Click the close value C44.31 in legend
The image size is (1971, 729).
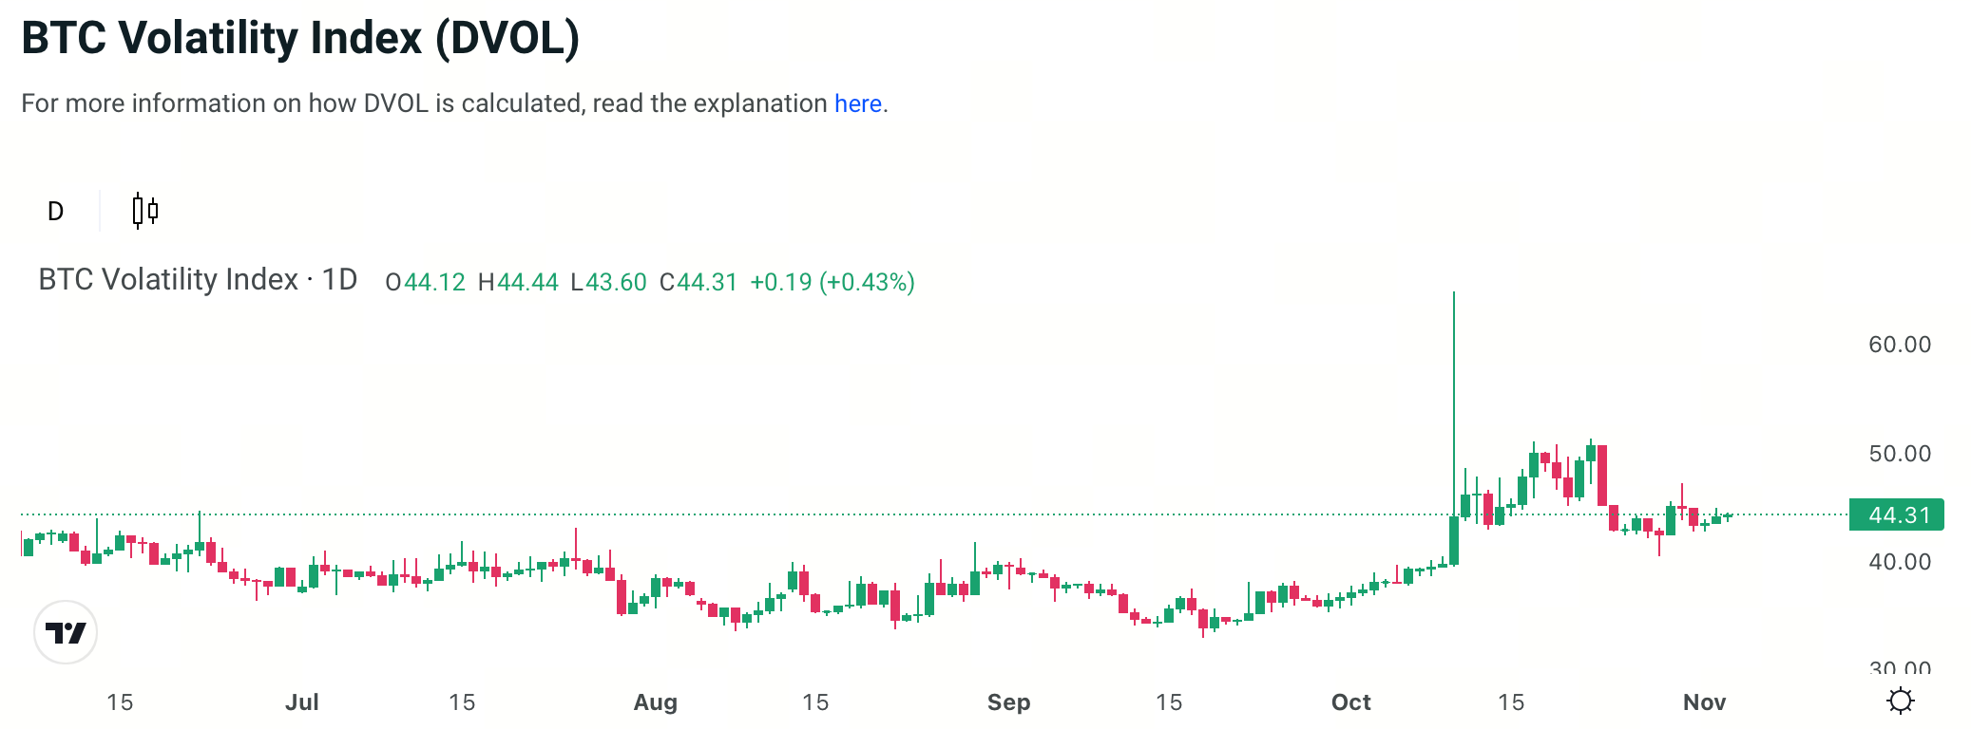[x=698, y=282]
